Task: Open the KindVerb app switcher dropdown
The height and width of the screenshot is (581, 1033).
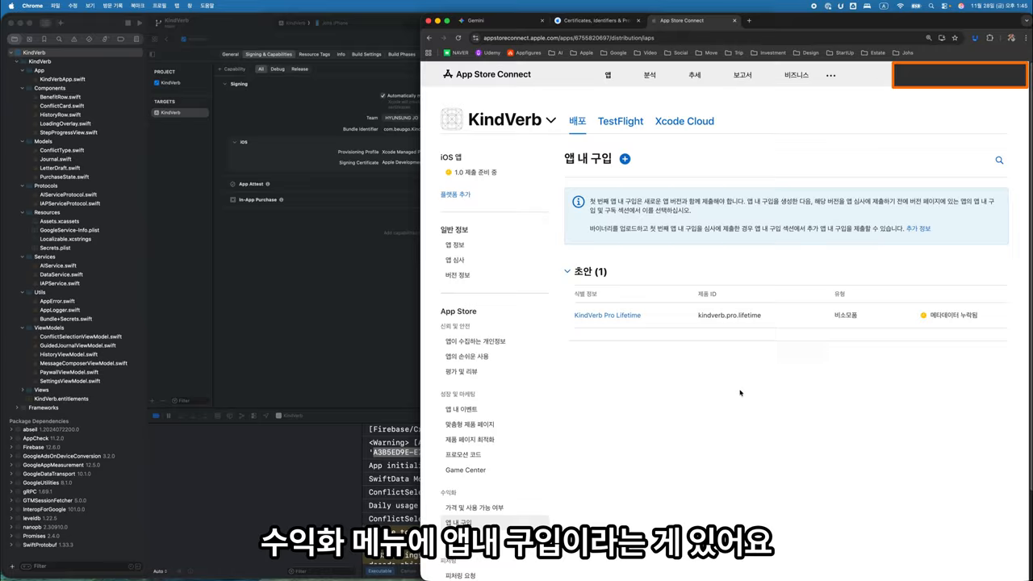Action: pos(551,120)
